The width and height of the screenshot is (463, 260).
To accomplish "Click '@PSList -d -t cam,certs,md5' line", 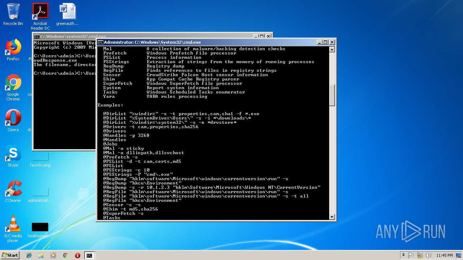I will tap(142, 161).
